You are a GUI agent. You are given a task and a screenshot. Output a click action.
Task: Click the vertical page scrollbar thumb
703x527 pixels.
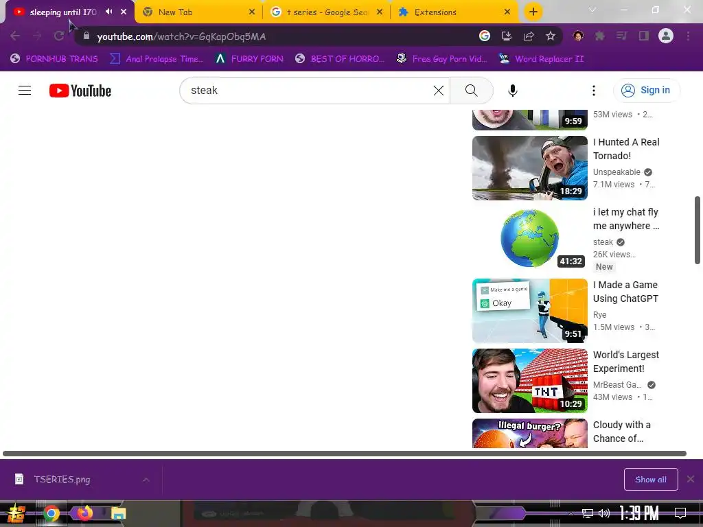698,230
